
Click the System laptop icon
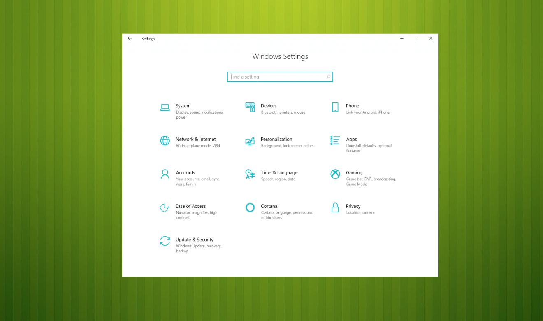coord(165,107)
